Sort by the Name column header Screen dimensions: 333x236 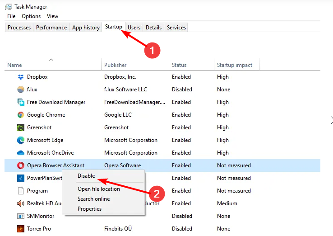53,65
